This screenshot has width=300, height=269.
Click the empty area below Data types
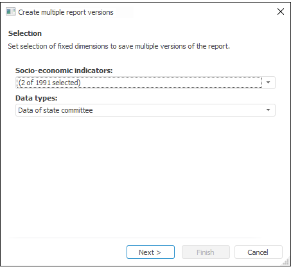point(145,175)
